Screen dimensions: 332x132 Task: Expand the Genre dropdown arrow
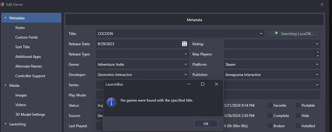point(186,64)
